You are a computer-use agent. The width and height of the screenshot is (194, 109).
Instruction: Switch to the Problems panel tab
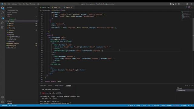[43, 85]
